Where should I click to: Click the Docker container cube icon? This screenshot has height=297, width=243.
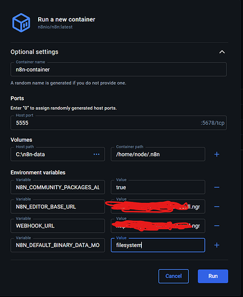pos(21,23)
